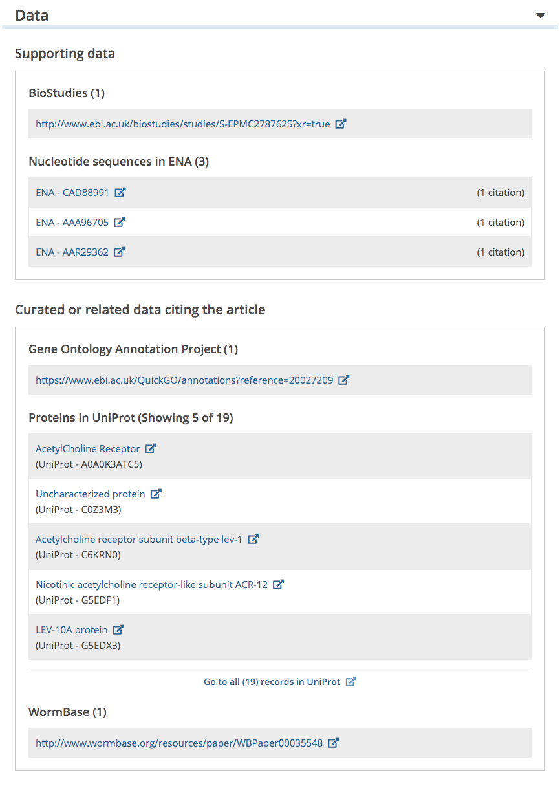Image resolution: width=560 pixels, height=786 pixels.
Task: Open LEV-10A protein external link icon
Action: tap(118, 629)
